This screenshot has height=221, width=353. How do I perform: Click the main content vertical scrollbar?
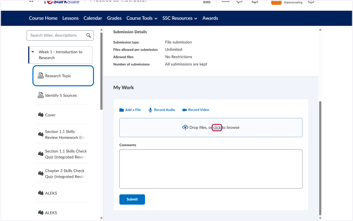pyautogui.click(x=320, y=159)
